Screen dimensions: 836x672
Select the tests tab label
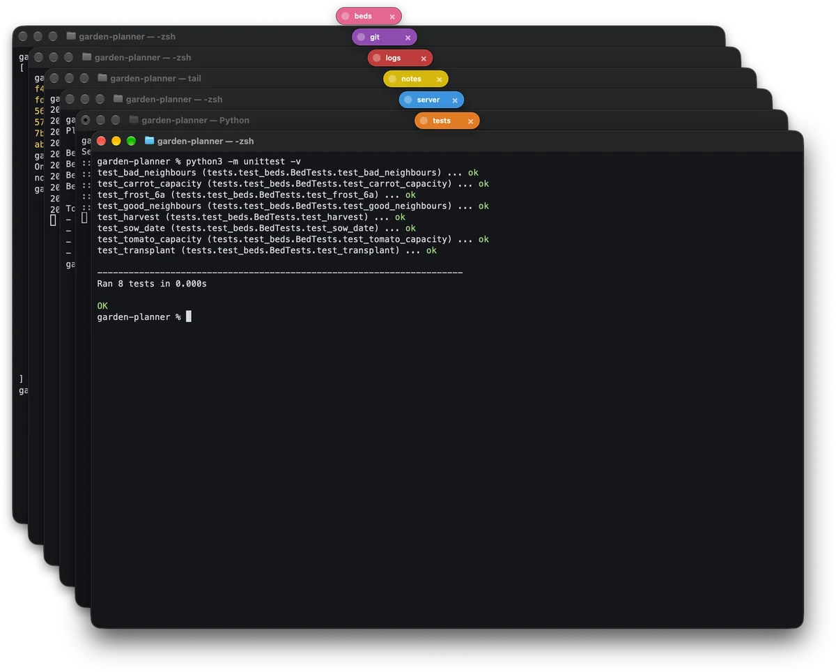[x=442, y=121]
